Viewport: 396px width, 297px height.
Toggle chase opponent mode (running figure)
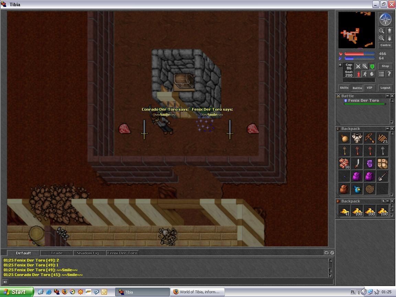coord(365,74)
